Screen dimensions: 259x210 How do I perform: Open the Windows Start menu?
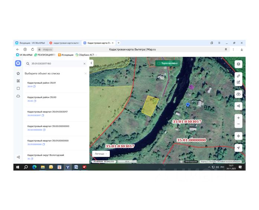tap(17, 167)
